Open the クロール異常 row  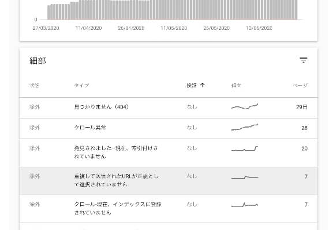point(169,128)
